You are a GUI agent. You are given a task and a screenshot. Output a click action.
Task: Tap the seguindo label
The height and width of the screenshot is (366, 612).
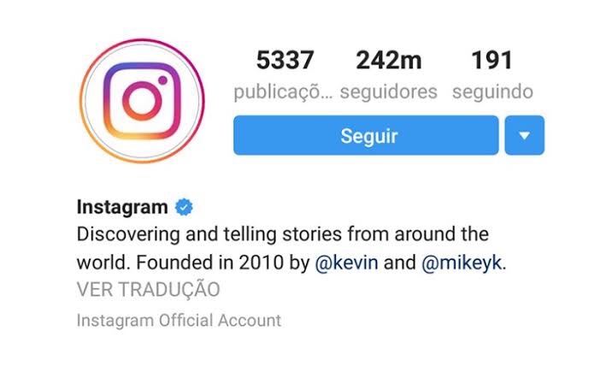(492, 92)
